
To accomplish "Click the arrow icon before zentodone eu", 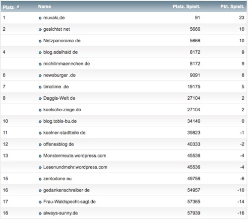I will (x=40, y=179).
